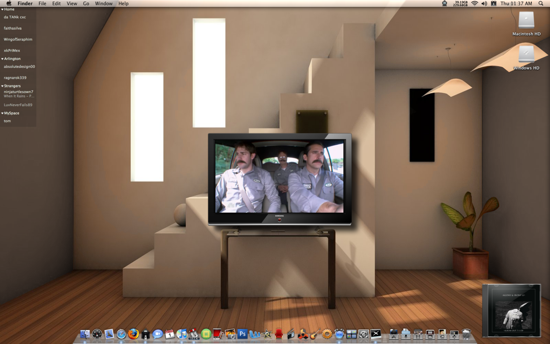Launch the green LimeWire Dock icon
Viewport: 550px width, 344px height.
tap(206, 334)
